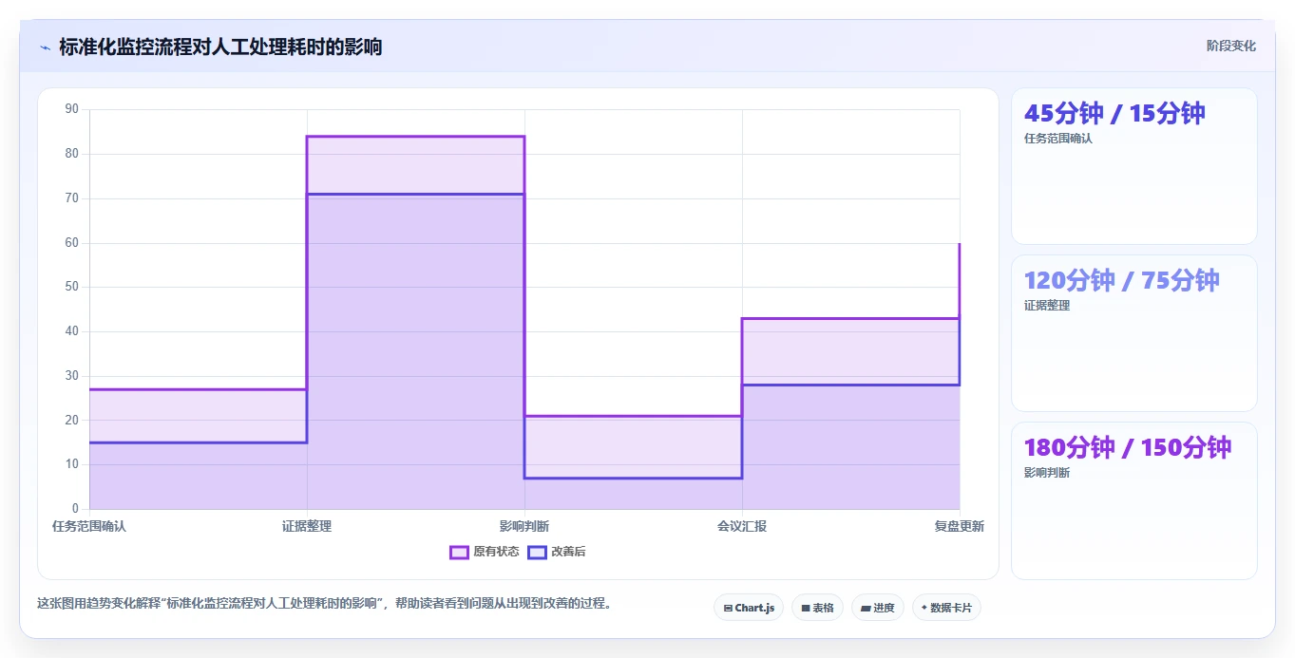Click the 阶段变化 label
The width and height of the screenshot is (1295, 658).
[1231, 46]
